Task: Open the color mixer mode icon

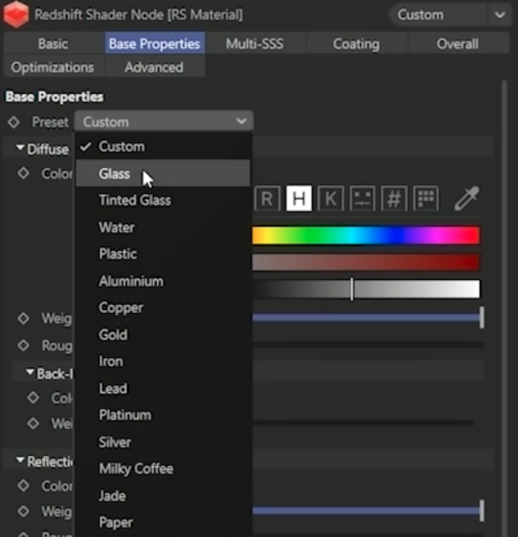Action: click(x=362, y=199)
